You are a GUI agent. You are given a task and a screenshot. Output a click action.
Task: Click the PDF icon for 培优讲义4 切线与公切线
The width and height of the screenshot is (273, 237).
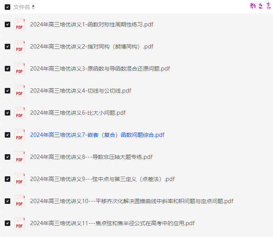click(x=20, y=91)
